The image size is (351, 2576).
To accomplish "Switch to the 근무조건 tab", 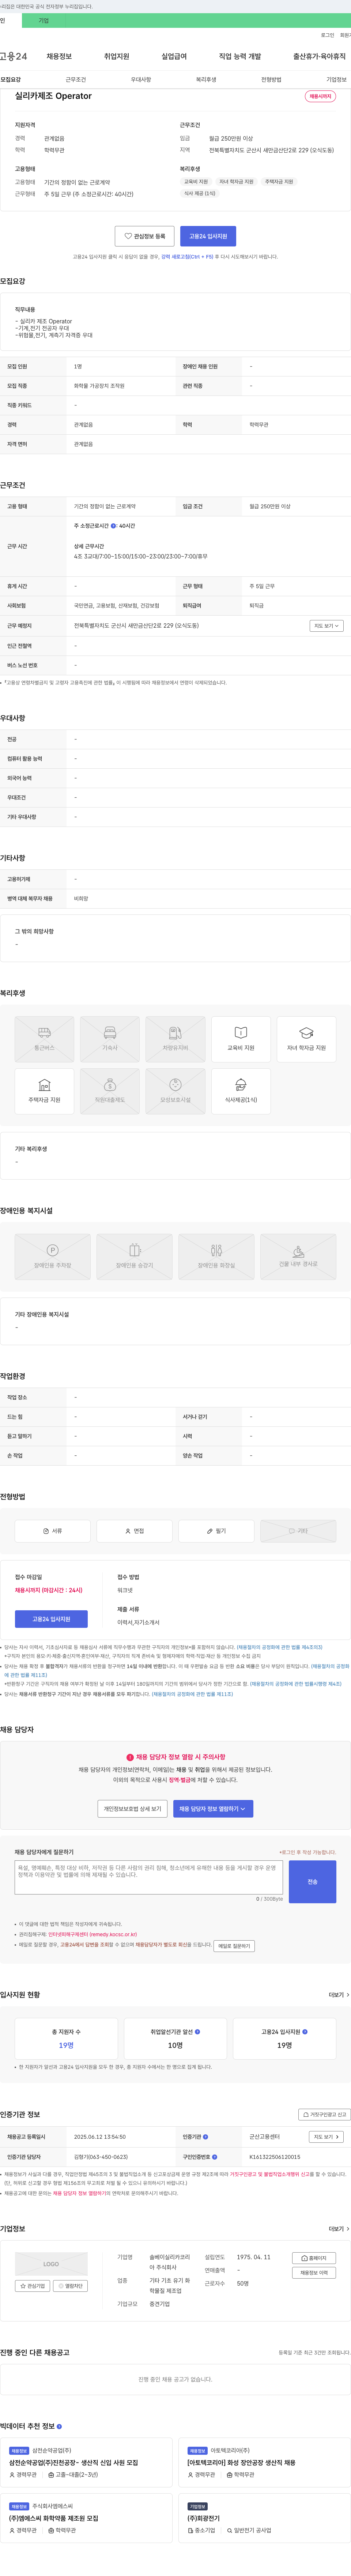I will point(76,79).
